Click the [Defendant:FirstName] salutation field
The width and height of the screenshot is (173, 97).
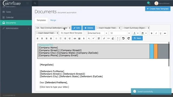click(x=56, y=82)
